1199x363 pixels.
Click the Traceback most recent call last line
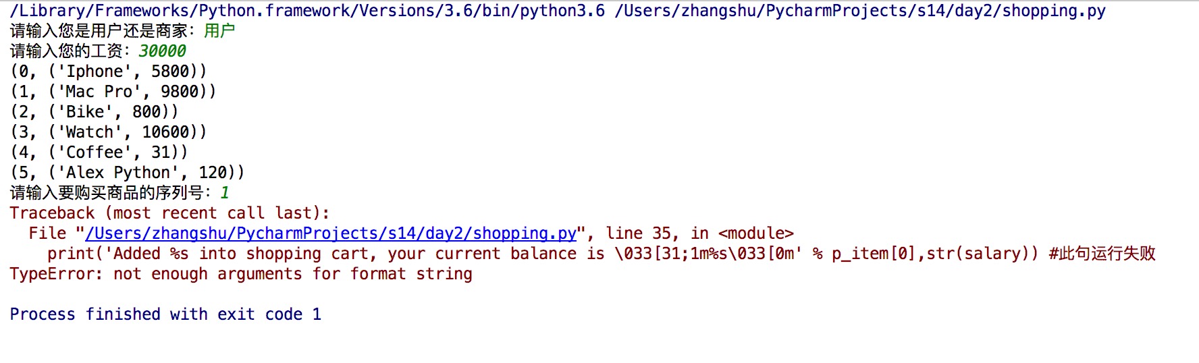point(169,213)
